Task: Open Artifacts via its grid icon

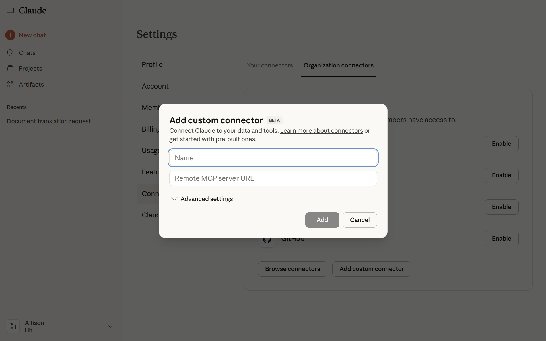Action: tap(10, 84)
